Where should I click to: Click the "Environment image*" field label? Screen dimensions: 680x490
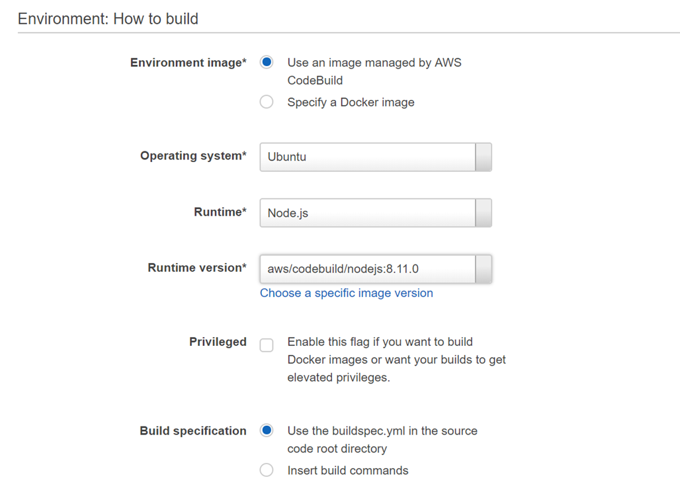(x=188, y=63)
